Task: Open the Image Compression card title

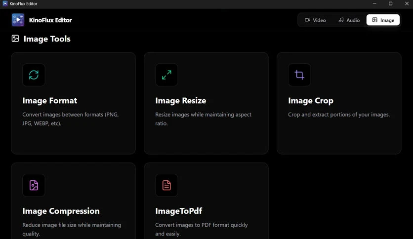Action: click(x=61, y=211)
